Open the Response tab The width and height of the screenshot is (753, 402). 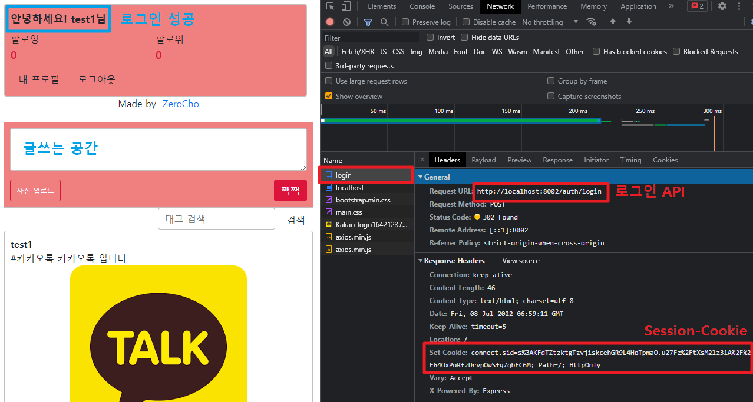[x=557, y=160]
